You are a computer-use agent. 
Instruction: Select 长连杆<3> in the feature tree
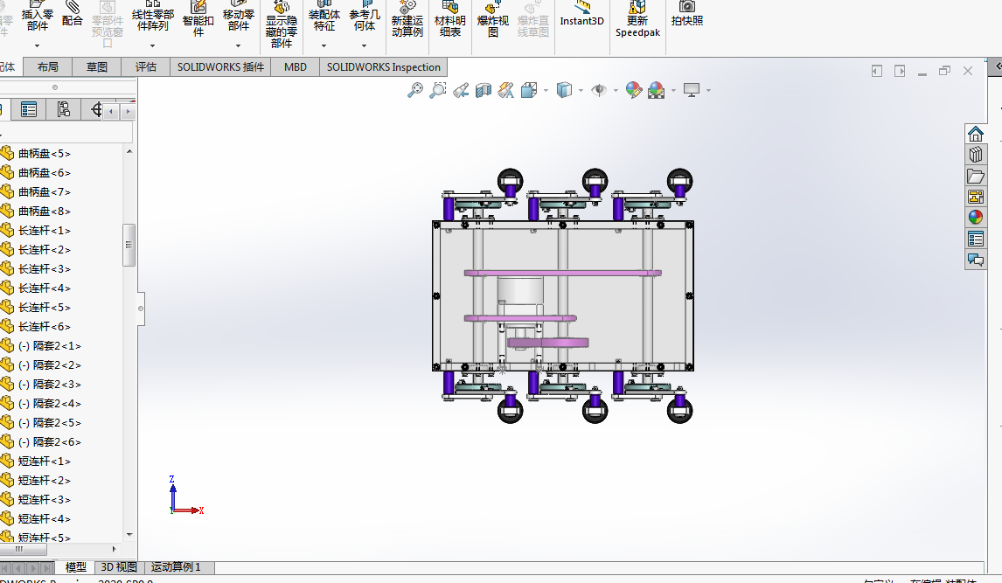pyautogui.click(x=44, y=269)
